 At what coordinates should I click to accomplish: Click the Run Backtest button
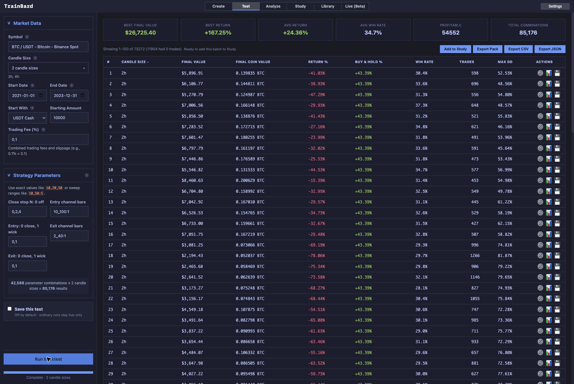(x=48, y=359)
